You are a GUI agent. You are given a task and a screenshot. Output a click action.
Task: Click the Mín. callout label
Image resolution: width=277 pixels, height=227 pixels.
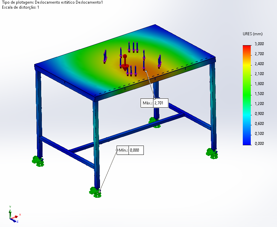coord(123,150)
